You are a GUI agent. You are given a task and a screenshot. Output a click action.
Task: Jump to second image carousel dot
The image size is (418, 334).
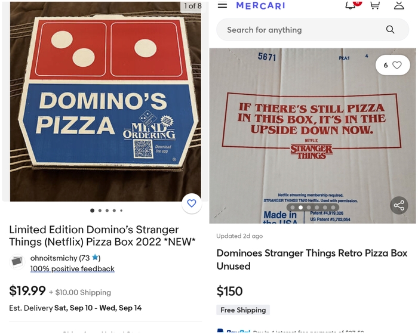[99, 211]
